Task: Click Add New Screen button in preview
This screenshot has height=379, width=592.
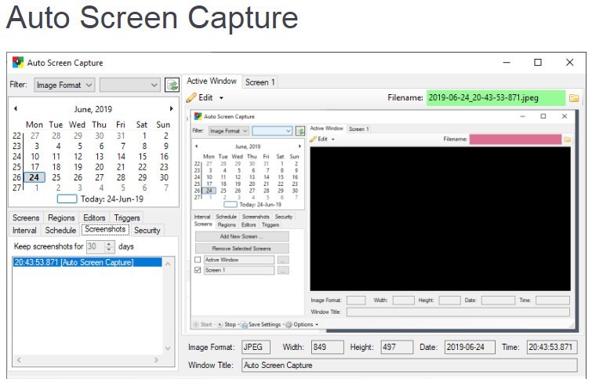Action: [x=242, y=236]
